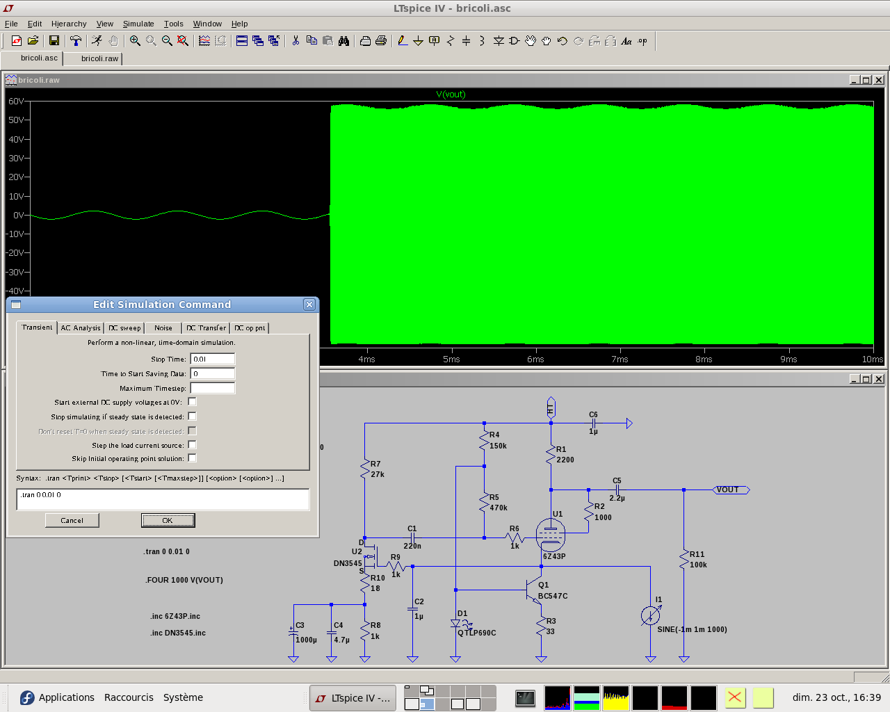Select the Draw Wire pencil tool
Viewport: 890px width, 712px height.
[x=403, y=41]
